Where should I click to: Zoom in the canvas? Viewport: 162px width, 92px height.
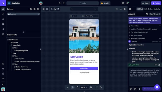(x=91, y=87)
